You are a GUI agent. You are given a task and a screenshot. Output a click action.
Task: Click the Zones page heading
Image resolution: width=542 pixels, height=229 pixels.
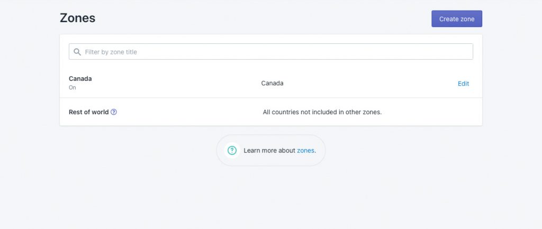pyautogui.click(x=77, y=18)
